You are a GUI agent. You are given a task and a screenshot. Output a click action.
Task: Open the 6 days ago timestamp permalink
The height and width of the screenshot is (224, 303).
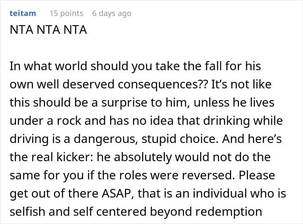tap(112, 13)
